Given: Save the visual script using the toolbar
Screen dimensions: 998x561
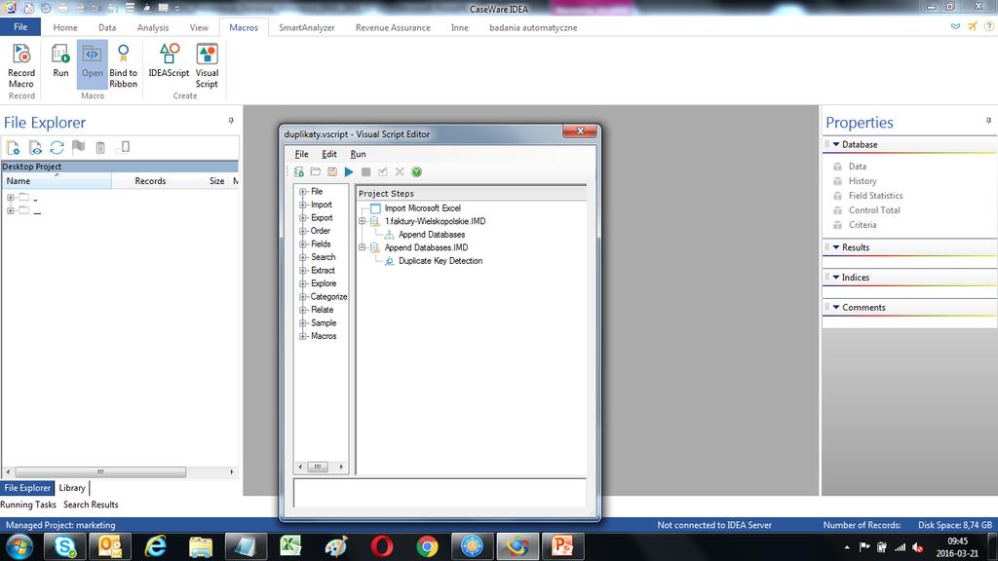Looking at the screenshot, I should [332, 171].
